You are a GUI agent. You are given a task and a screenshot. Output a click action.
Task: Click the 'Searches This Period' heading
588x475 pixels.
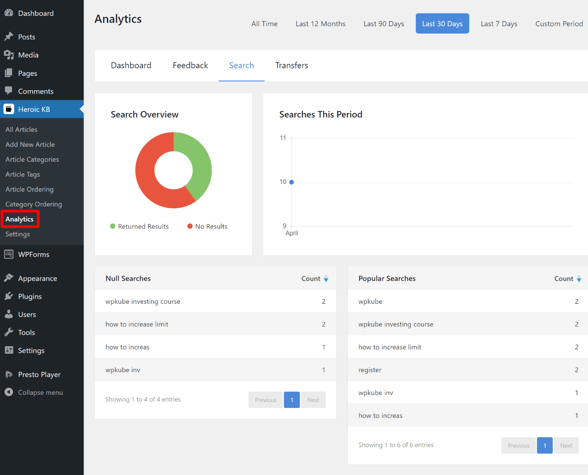point(321,115)
